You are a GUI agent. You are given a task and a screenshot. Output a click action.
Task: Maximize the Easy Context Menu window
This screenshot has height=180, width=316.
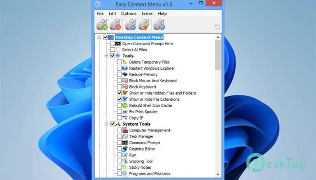pyautogui.click(x=201, y=3)
